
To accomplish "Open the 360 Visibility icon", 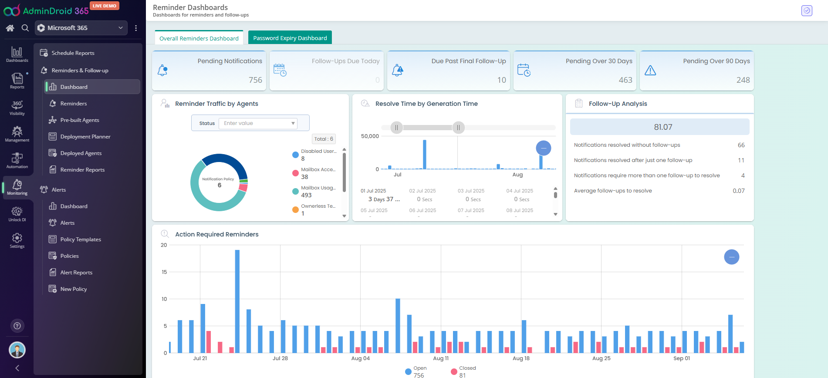I will coord(17,107).
